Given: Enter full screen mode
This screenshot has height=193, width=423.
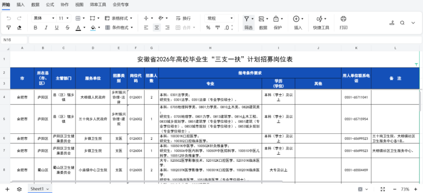Looking at the screenshot, I should tap(382, 189).
